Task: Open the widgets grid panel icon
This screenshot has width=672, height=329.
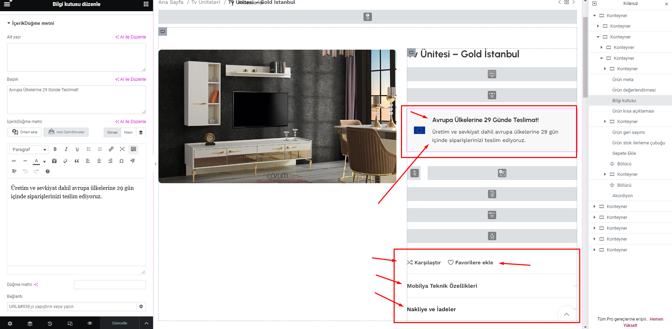Action: 146,4
